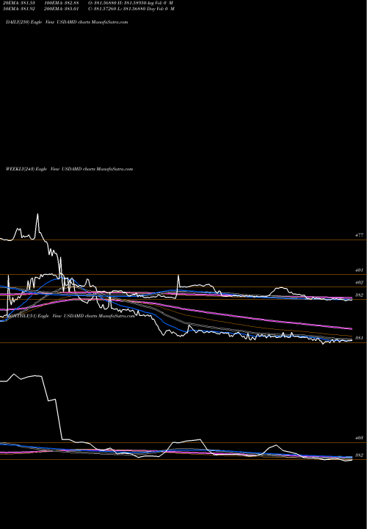Click the 403 price axis label on monthly chart

click(359, 438)
